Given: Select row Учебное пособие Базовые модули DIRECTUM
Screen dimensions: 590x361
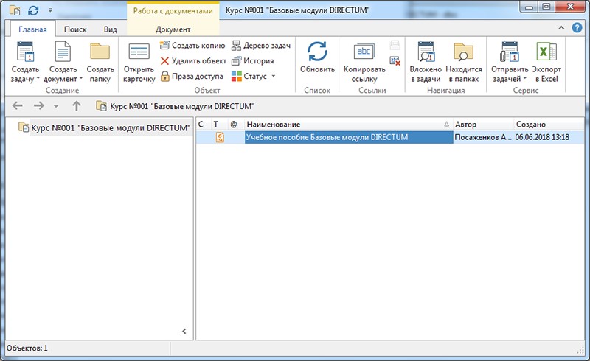Looking at the screenshot, I should 390,137.
